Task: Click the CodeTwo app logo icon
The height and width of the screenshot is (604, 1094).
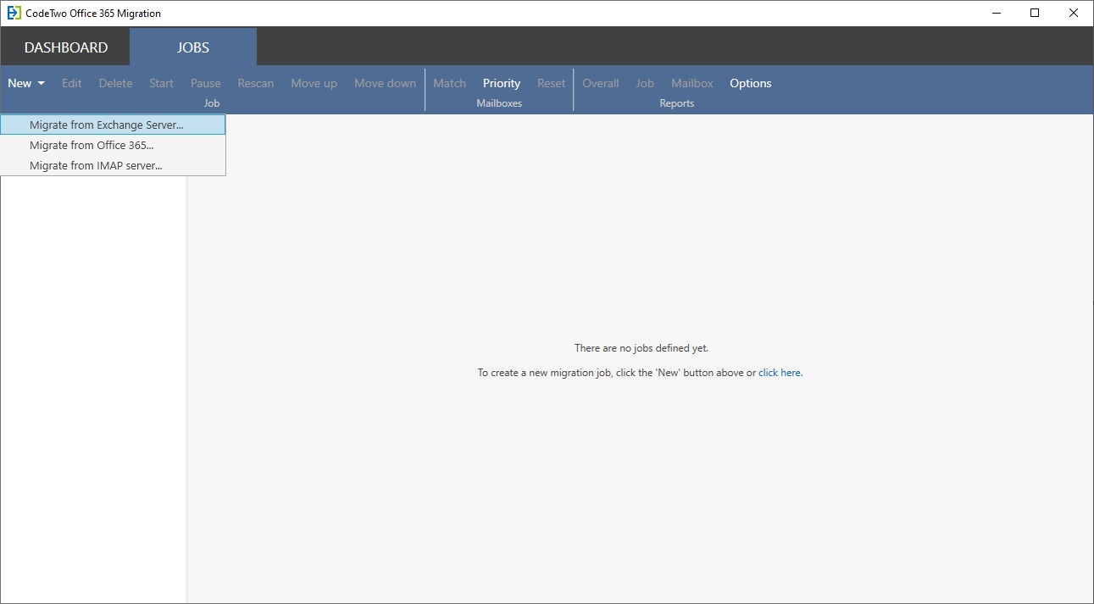Action: [x=14, y=13]
